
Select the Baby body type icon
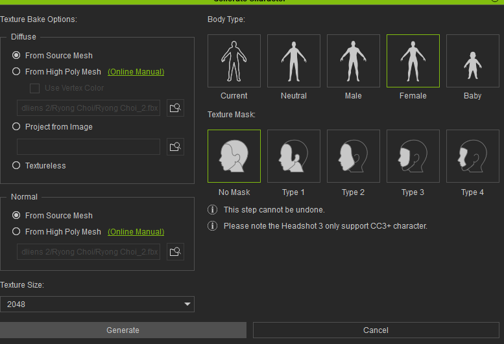(x=472, y=61)
